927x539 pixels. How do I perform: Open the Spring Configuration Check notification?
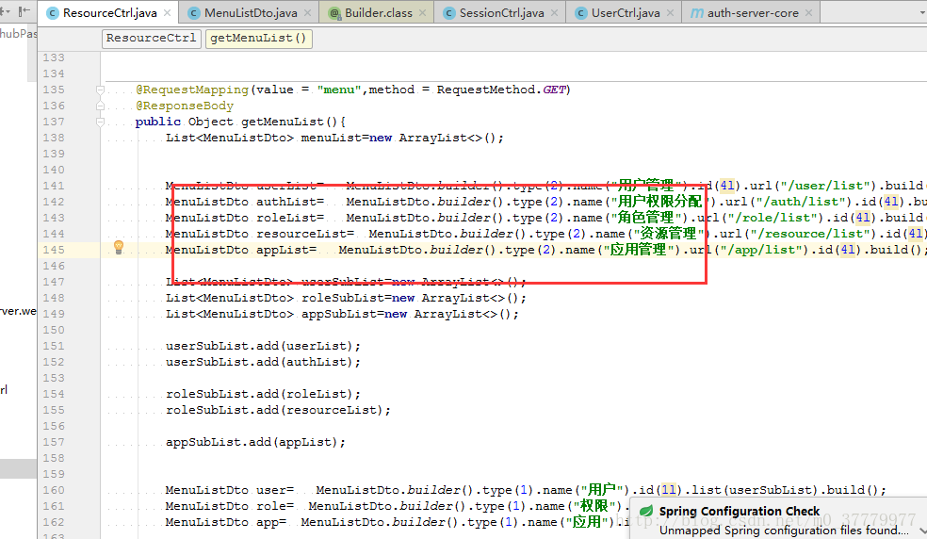739,511
